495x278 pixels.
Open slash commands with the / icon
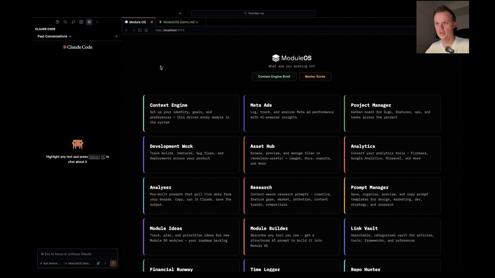(105, 263)
